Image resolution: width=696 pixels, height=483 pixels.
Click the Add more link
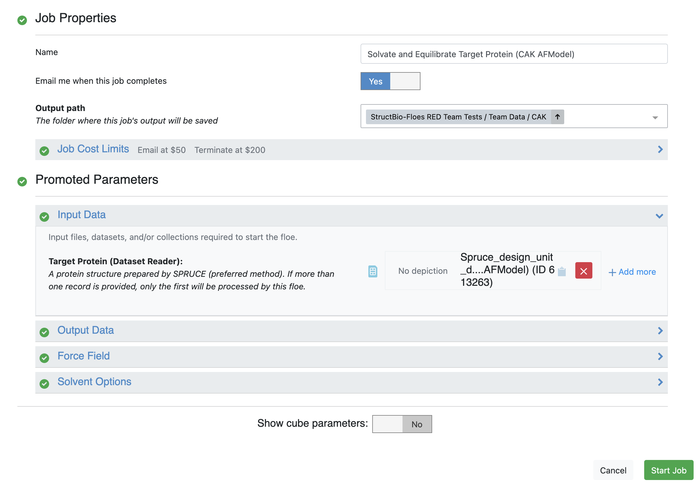point(632,272)
